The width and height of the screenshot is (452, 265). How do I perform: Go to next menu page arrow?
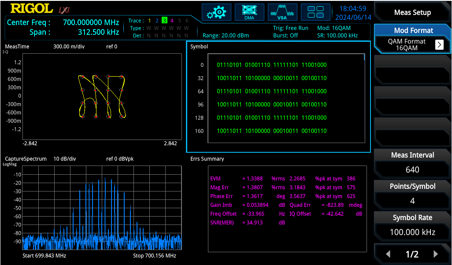tap(436, 254)
